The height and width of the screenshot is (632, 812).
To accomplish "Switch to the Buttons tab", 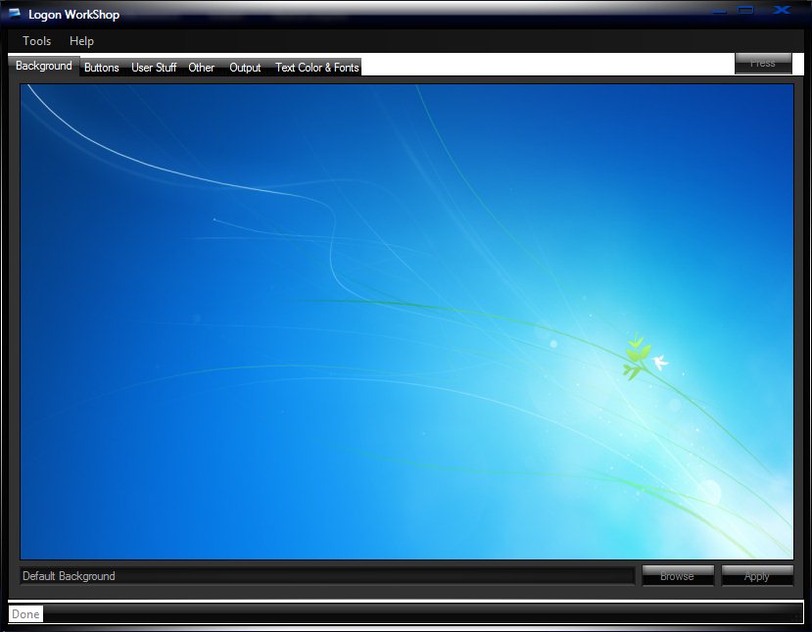I will (102, 68).
